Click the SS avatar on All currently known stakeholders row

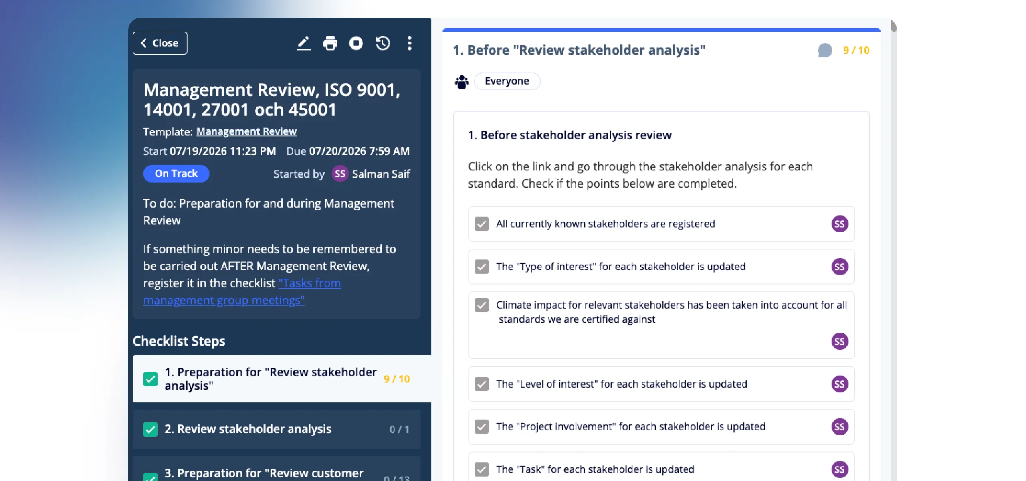pos(840,224)
